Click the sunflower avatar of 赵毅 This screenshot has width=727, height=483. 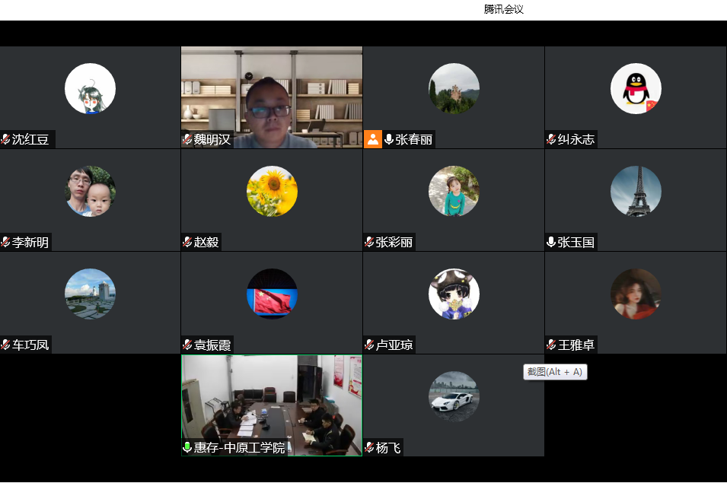point(272,191)
